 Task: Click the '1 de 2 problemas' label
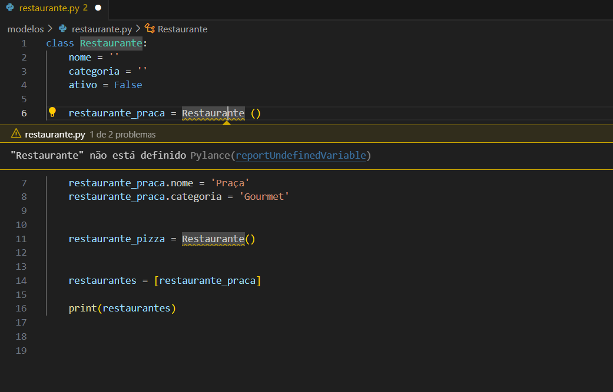pos(122,135)
